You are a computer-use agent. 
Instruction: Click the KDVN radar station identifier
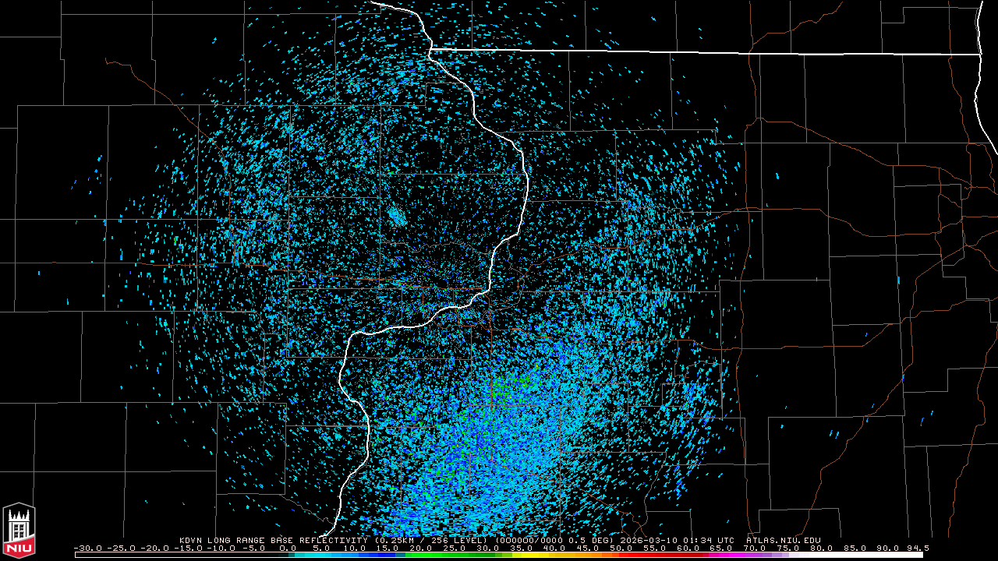pos(192,540)
